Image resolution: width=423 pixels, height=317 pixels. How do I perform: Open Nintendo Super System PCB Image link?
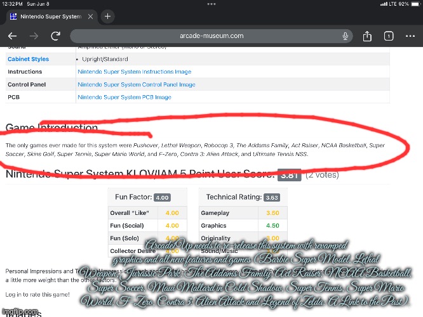coord(124,97)
